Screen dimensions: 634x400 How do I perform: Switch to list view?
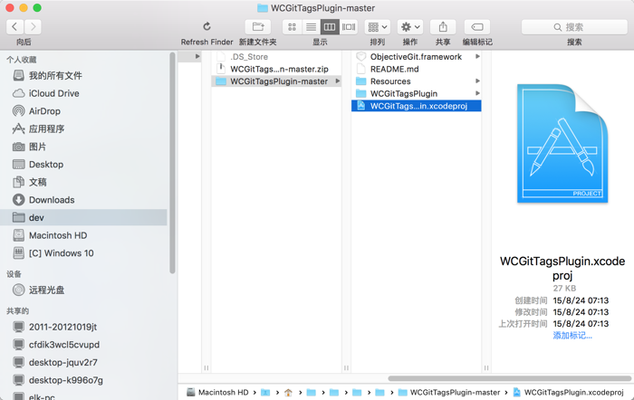(x=311, y=27)
